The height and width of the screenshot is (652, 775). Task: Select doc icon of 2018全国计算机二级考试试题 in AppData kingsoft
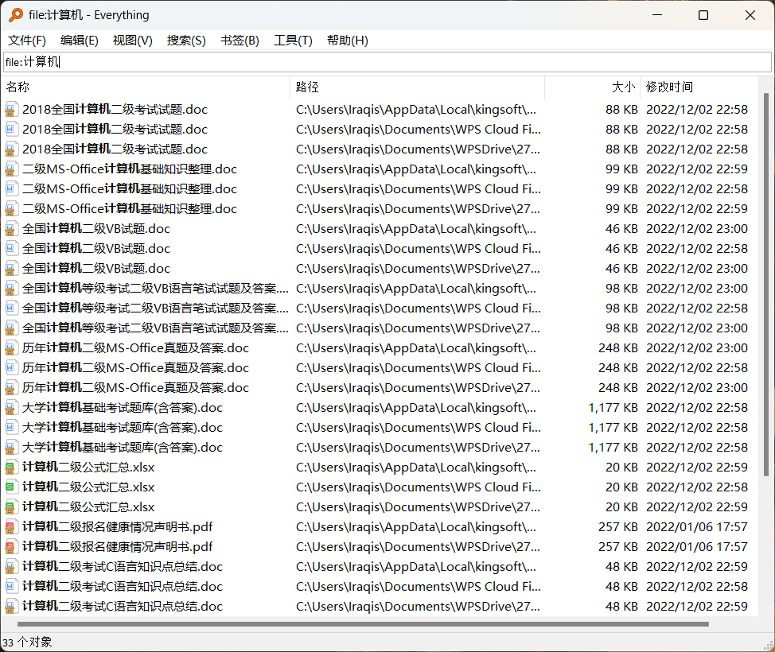10,110
